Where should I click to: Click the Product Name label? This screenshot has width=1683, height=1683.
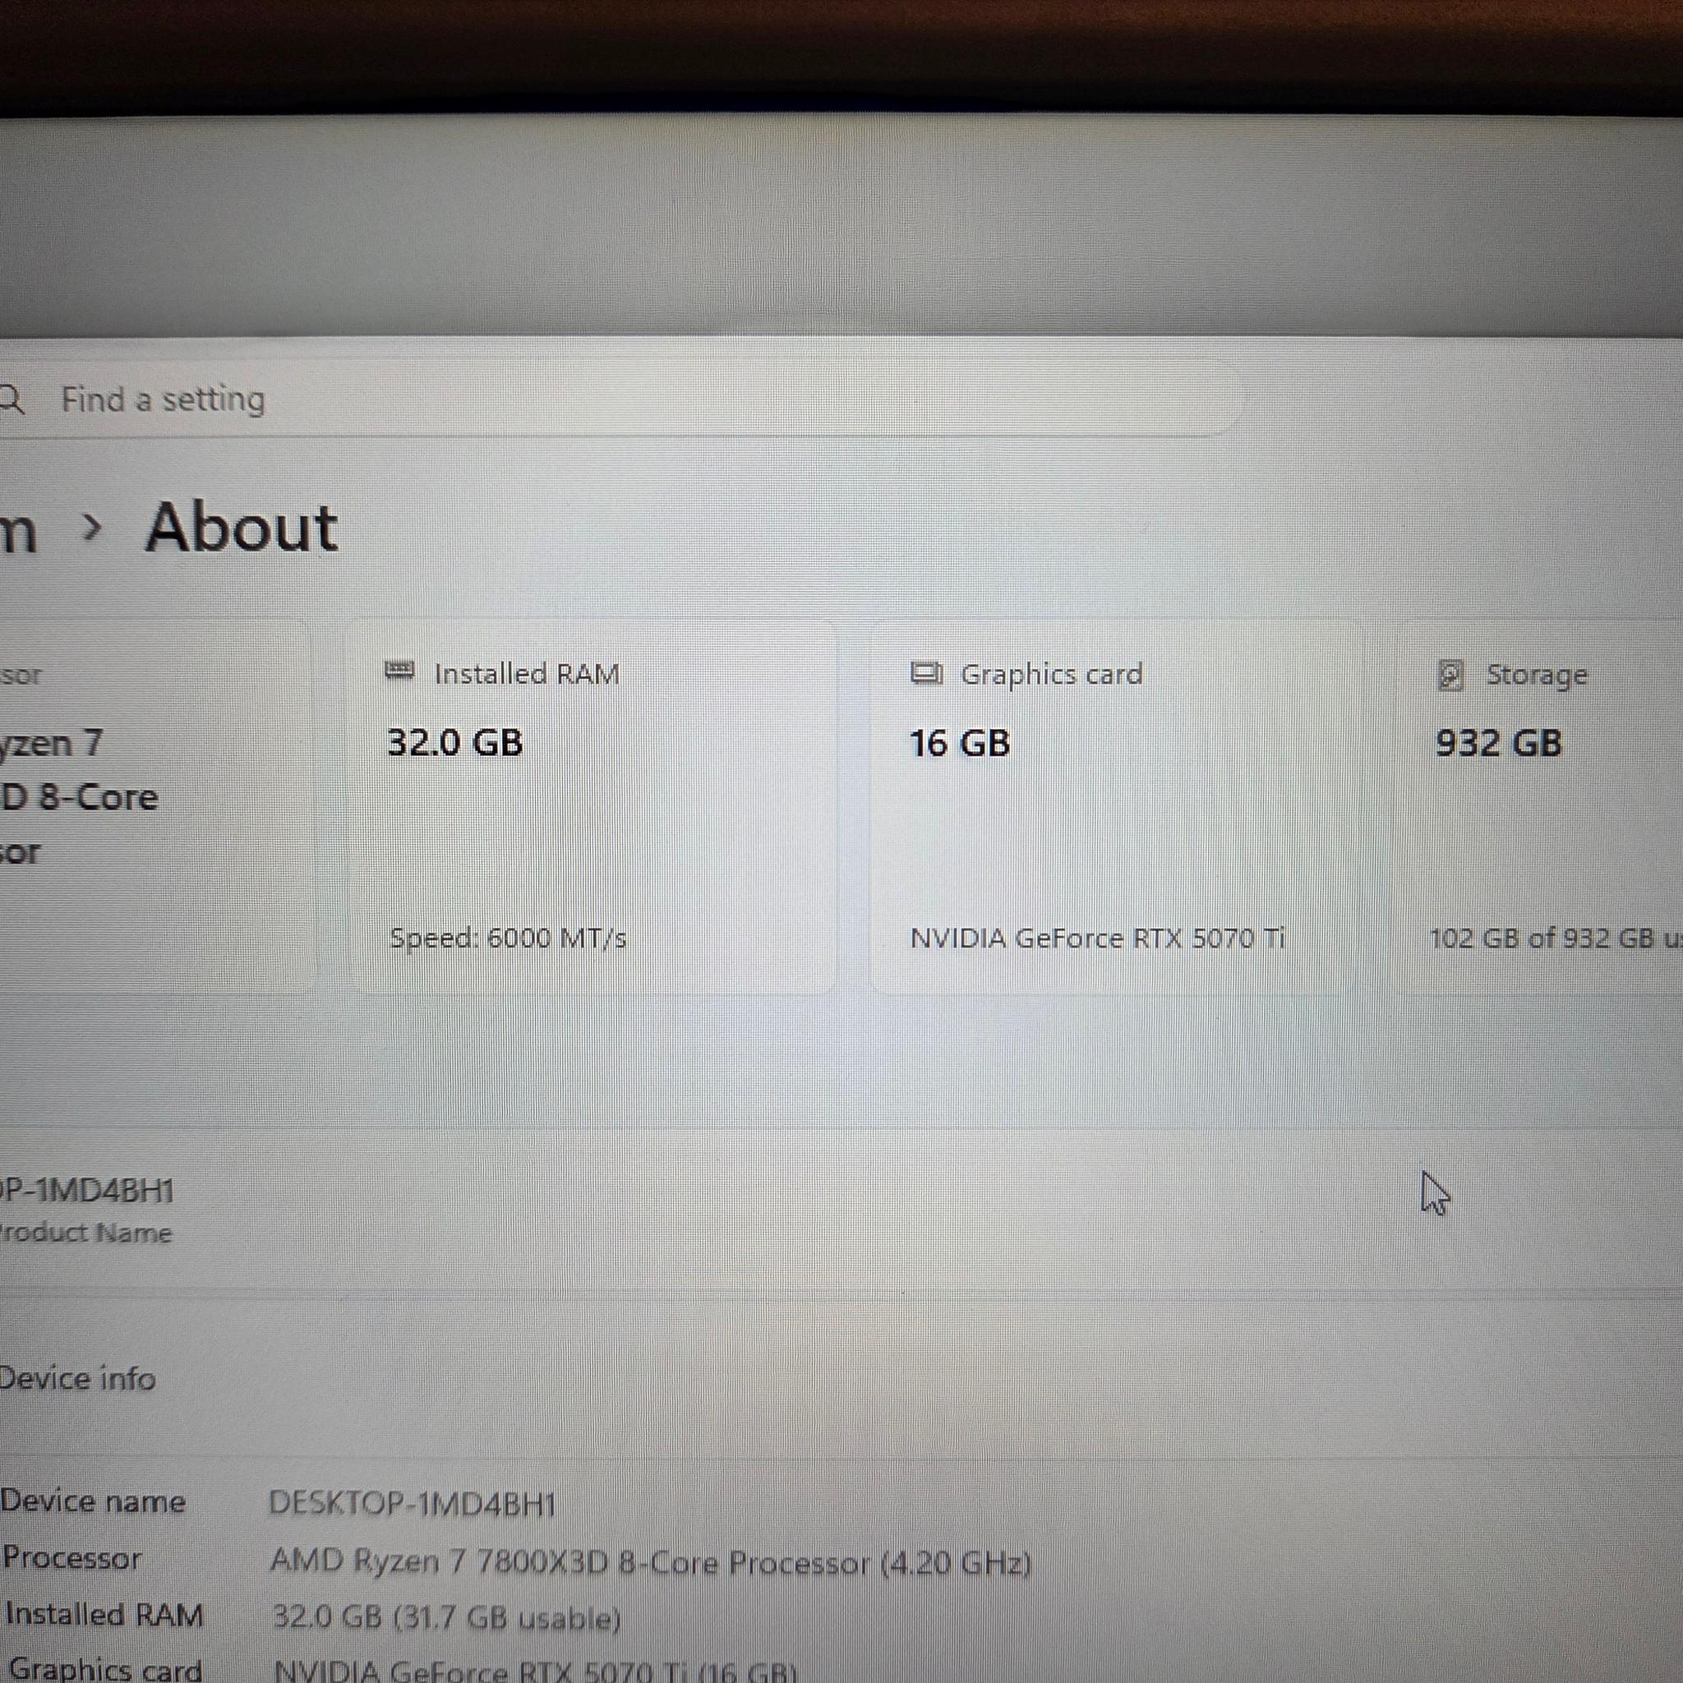[x=85, y=1233]
